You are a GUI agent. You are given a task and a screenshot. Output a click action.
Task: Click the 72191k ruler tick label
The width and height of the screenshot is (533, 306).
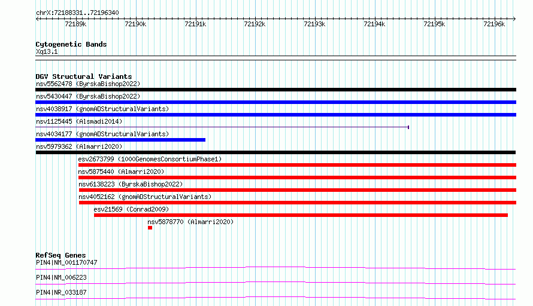pos(195,24)
